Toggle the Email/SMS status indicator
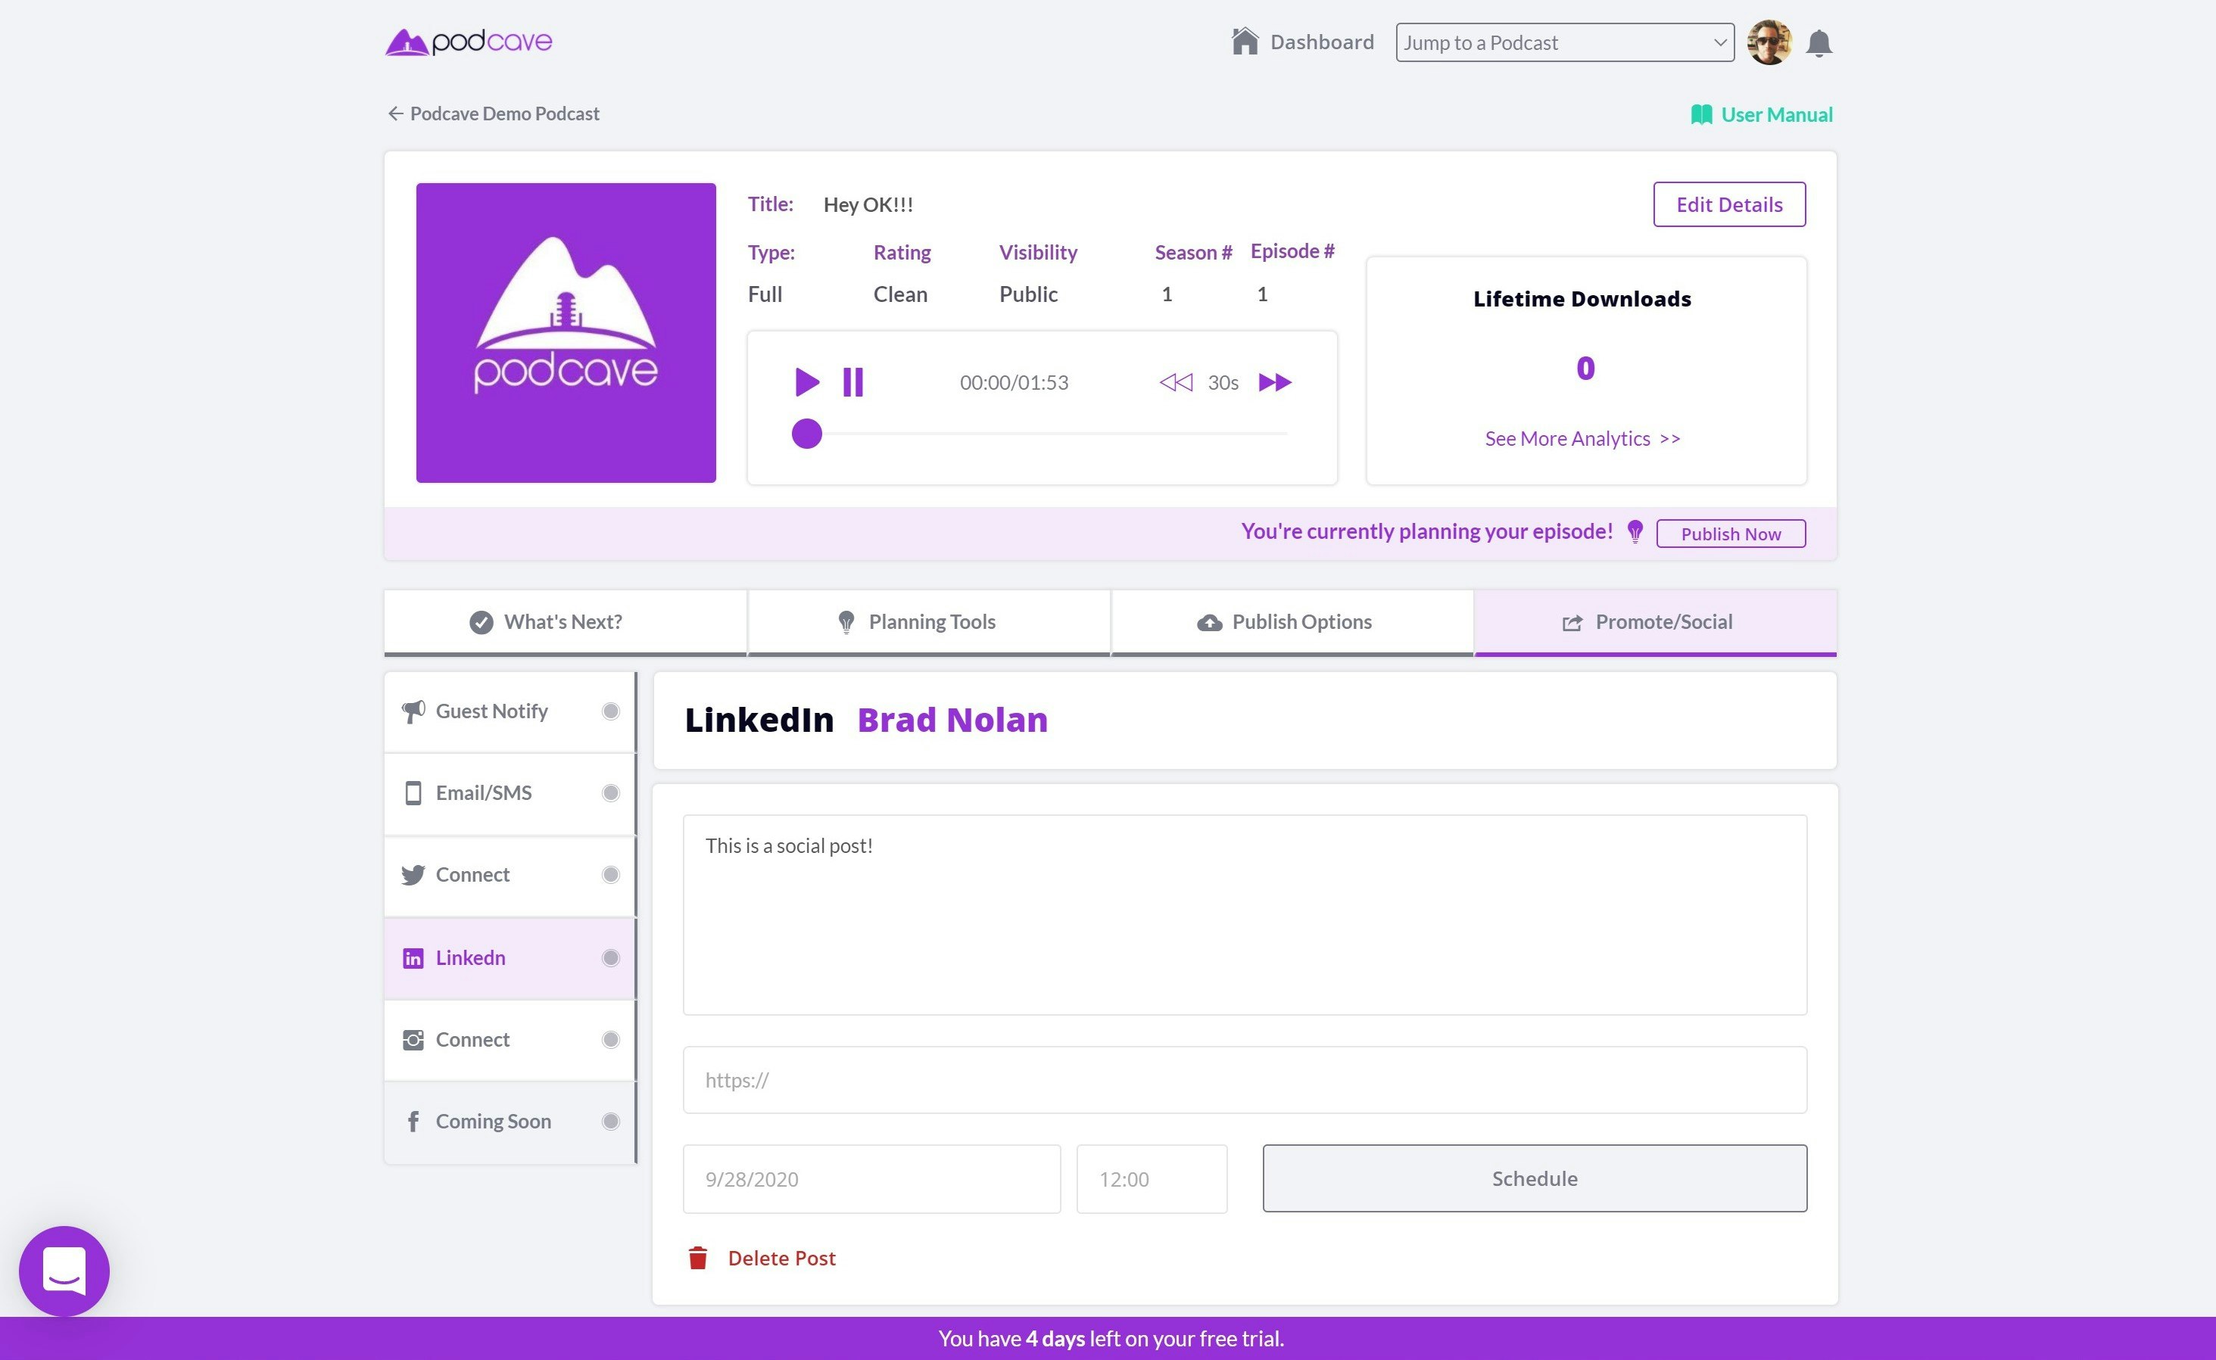Viewport: 2216px width, 1360px height. (x=611, y=792)
